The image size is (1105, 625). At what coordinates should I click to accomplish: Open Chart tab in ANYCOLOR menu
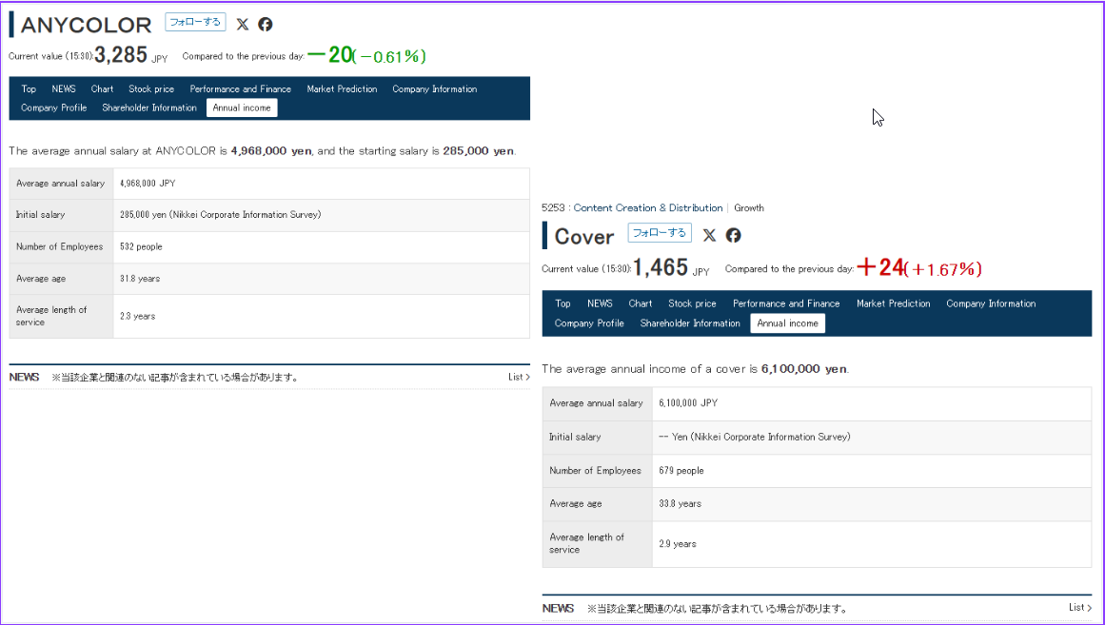coord(102,88)
